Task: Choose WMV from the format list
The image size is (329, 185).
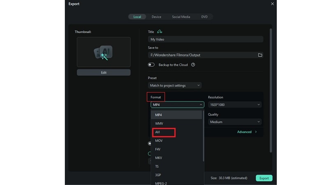Action: click(176, 124)
